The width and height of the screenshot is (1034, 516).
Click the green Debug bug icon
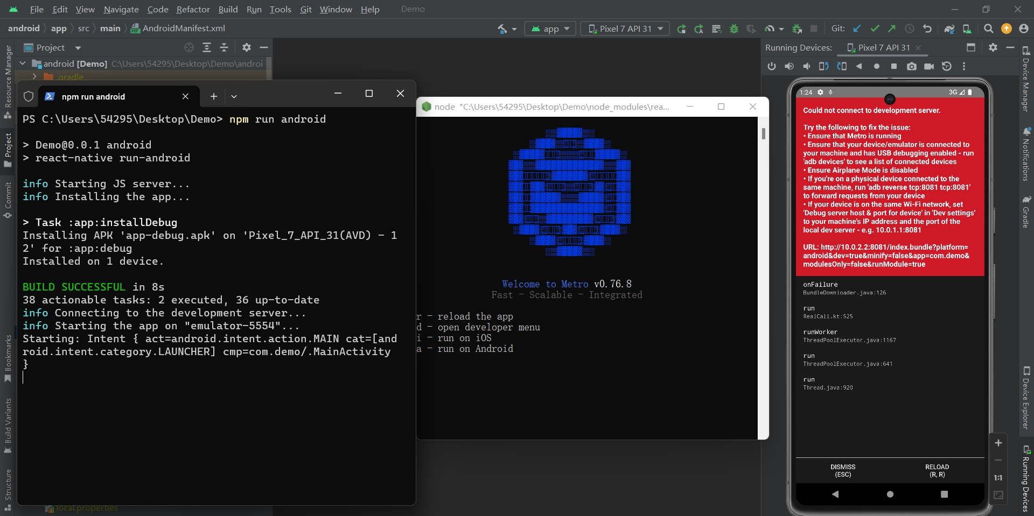pyautogui.click(x=733, y=29)
